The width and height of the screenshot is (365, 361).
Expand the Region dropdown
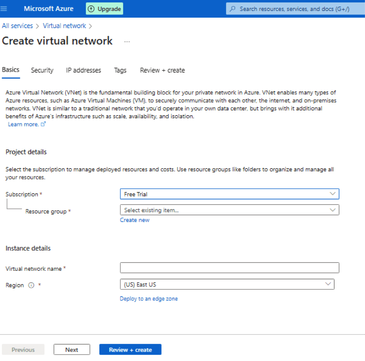(227, 285)
